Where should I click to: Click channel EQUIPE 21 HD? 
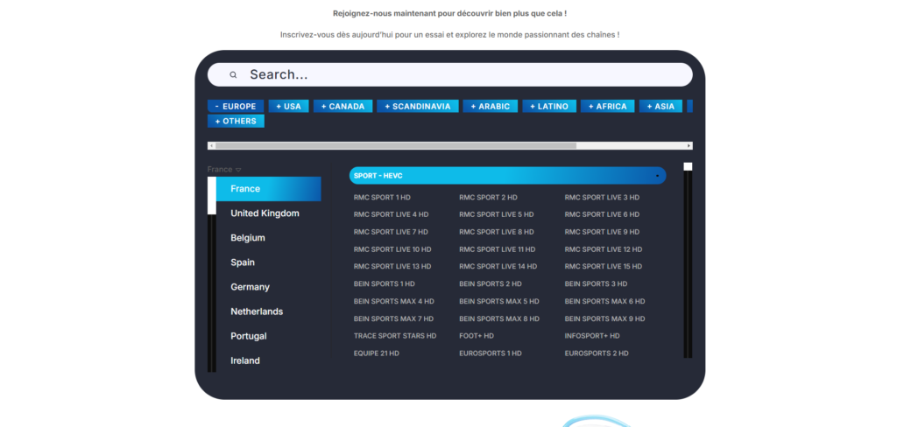[x=377, y=353]
